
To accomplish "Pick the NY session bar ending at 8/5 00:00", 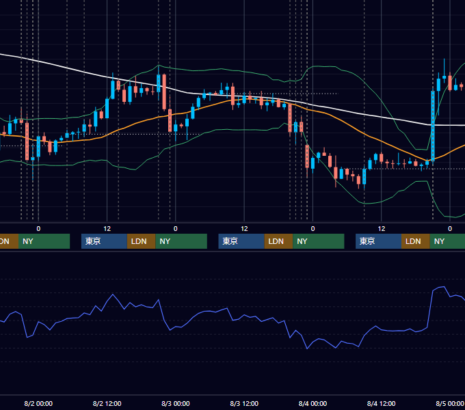I will pos(447,241).
